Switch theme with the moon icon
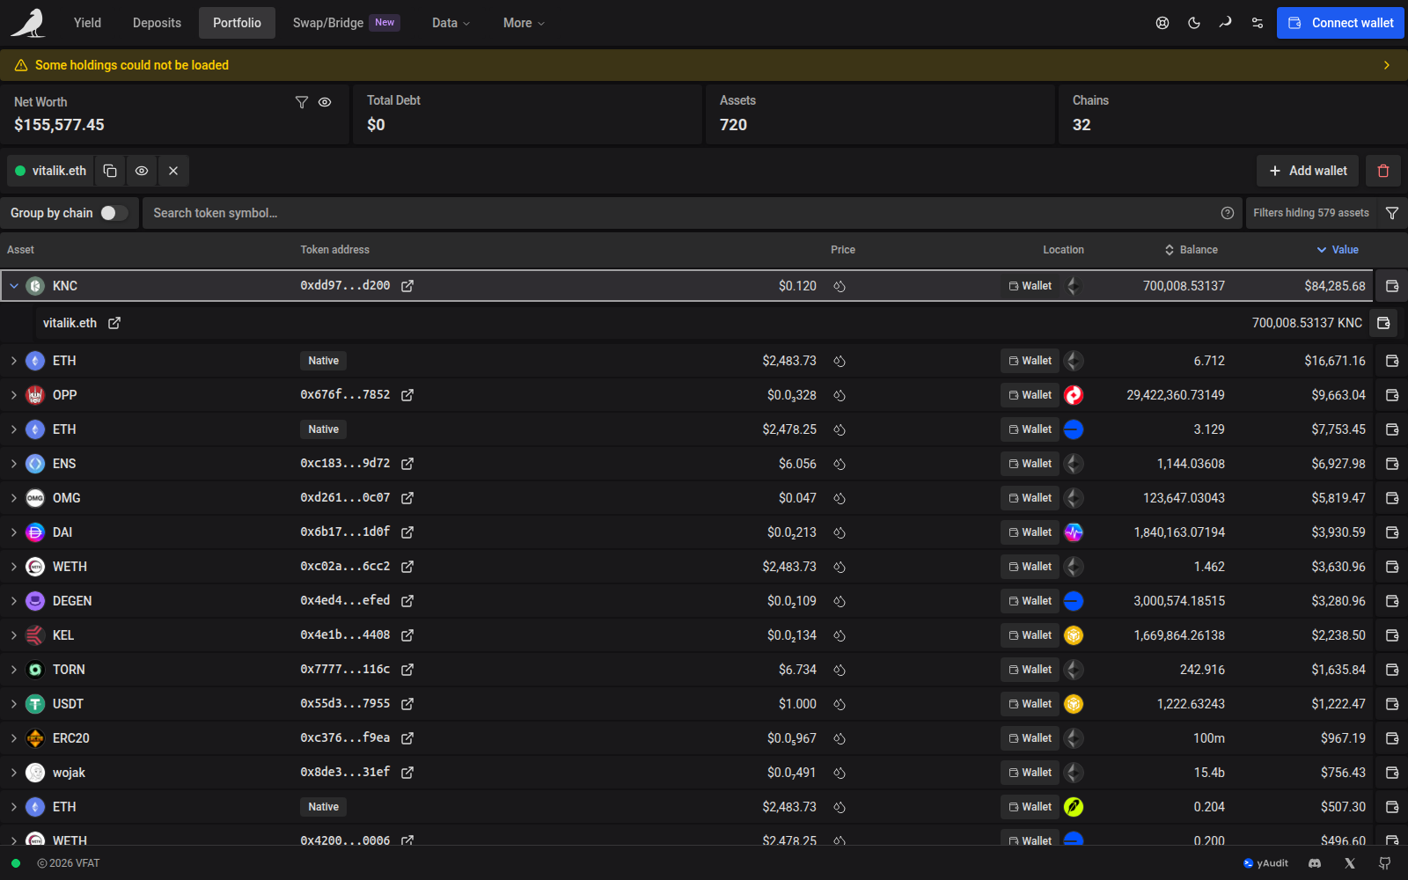 pyautogui.click(x=1194, y=23)
